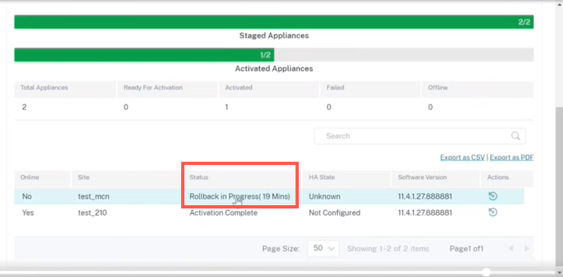563x277 pixels.
Task: Click the round handle on bottom bar
Action: pos(486,272)
